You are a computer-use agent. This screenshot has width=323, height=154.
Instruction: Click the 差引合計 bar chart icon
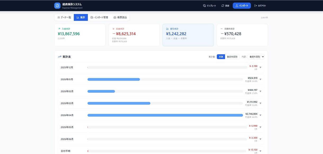click(167, 29)
